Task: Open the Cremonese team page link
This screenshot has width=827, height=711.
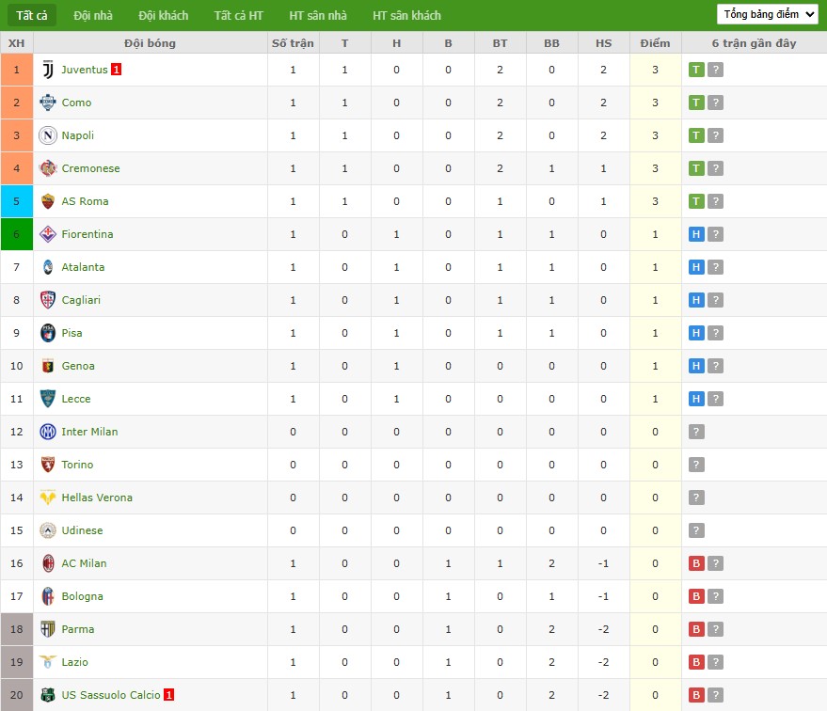Action: pyautogui.click(x=90, y=168)
